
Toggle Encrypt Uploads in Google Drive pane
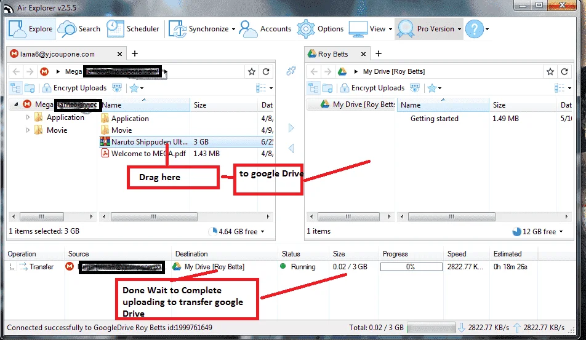pyautogui.click(x=372, y=88)
